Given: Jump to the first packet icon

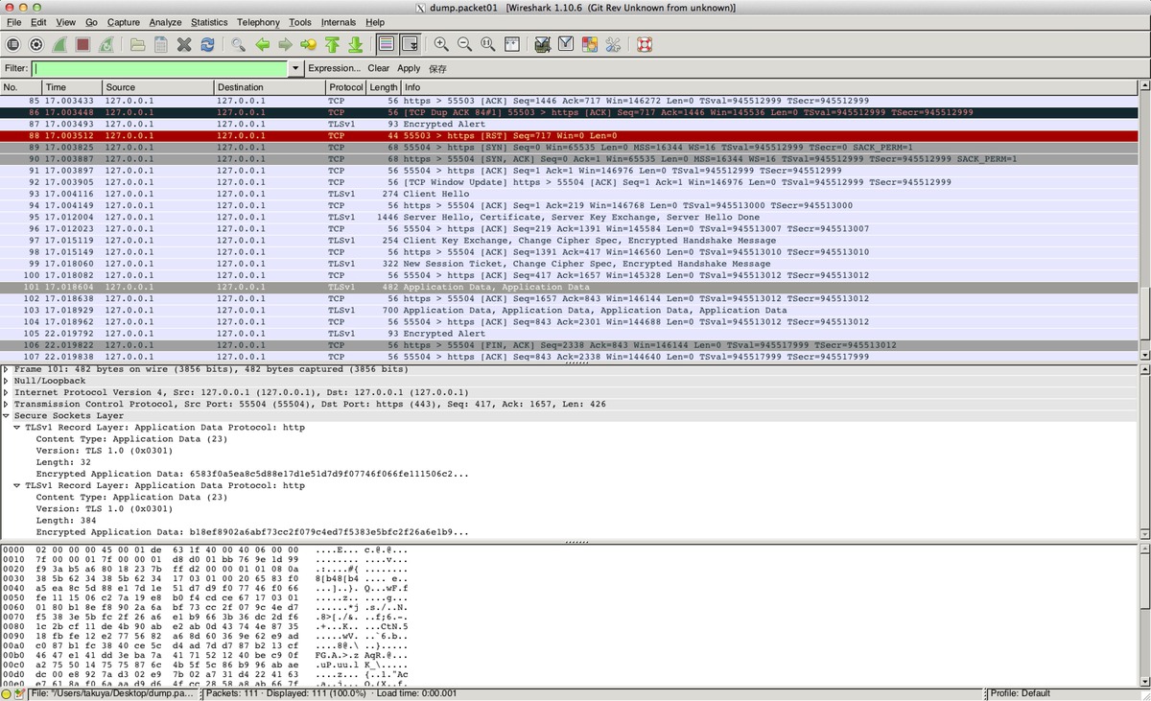Looking at the screenshot, I should 332,44.
